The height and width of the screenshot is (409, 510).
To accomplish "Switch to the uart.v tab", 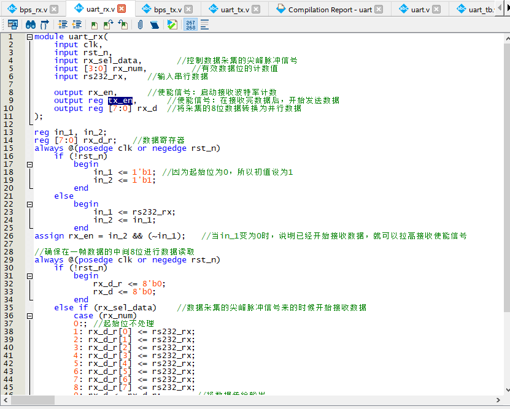I will pyautogui.click(x=420, y=10).
